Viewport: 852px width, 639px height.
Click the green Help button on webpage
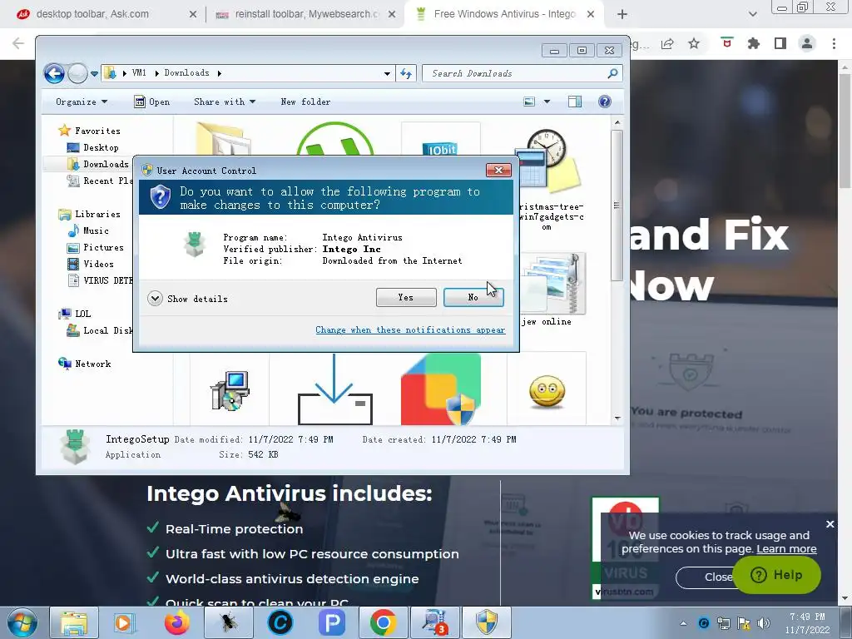(777, 575)
